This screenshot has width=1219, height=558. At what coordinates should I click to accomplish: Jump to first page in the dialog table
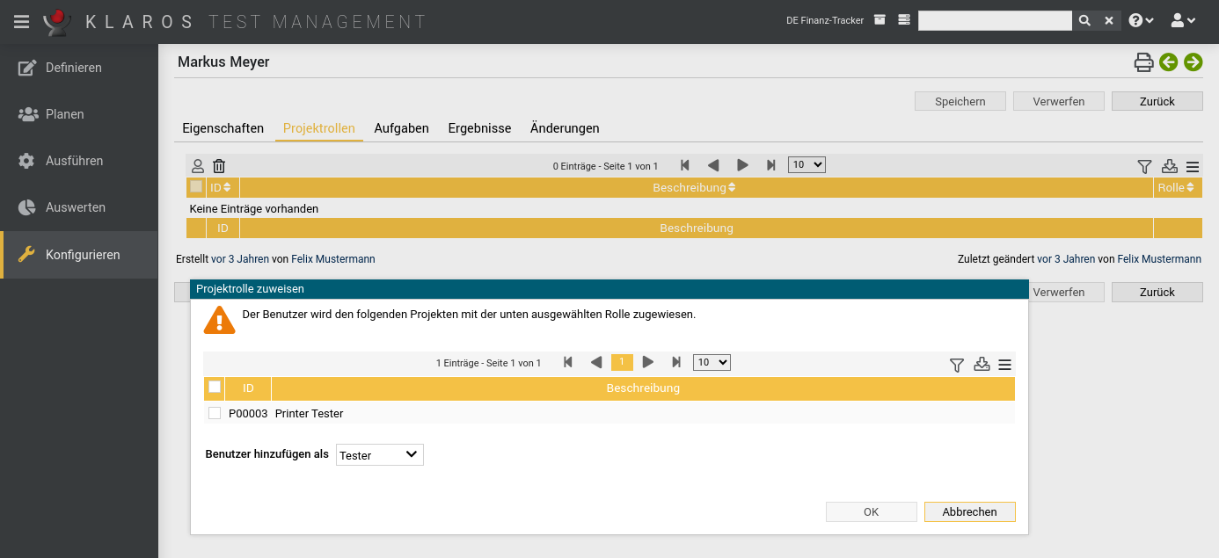point(568,362)
